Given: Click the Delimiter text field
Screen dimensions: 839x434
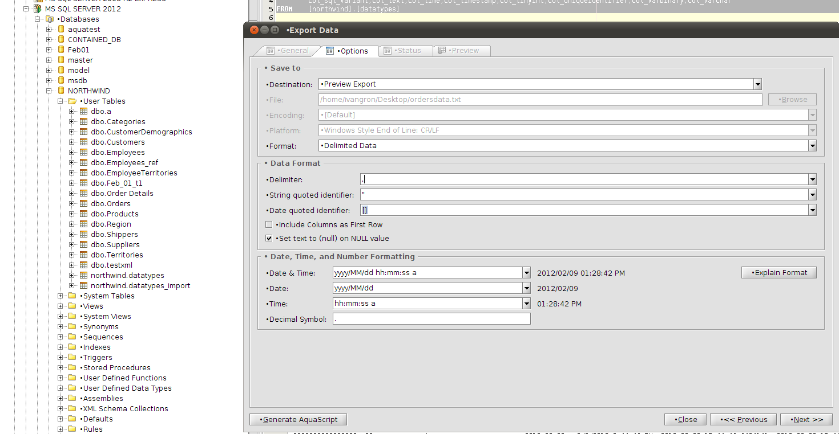Looking at the screenshot, I should coord(584,179).
